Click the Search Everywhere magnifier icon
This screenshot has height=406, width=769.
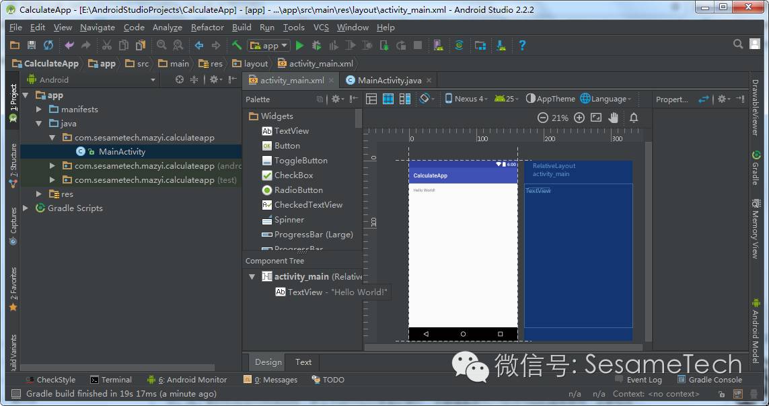click(738, 44)
